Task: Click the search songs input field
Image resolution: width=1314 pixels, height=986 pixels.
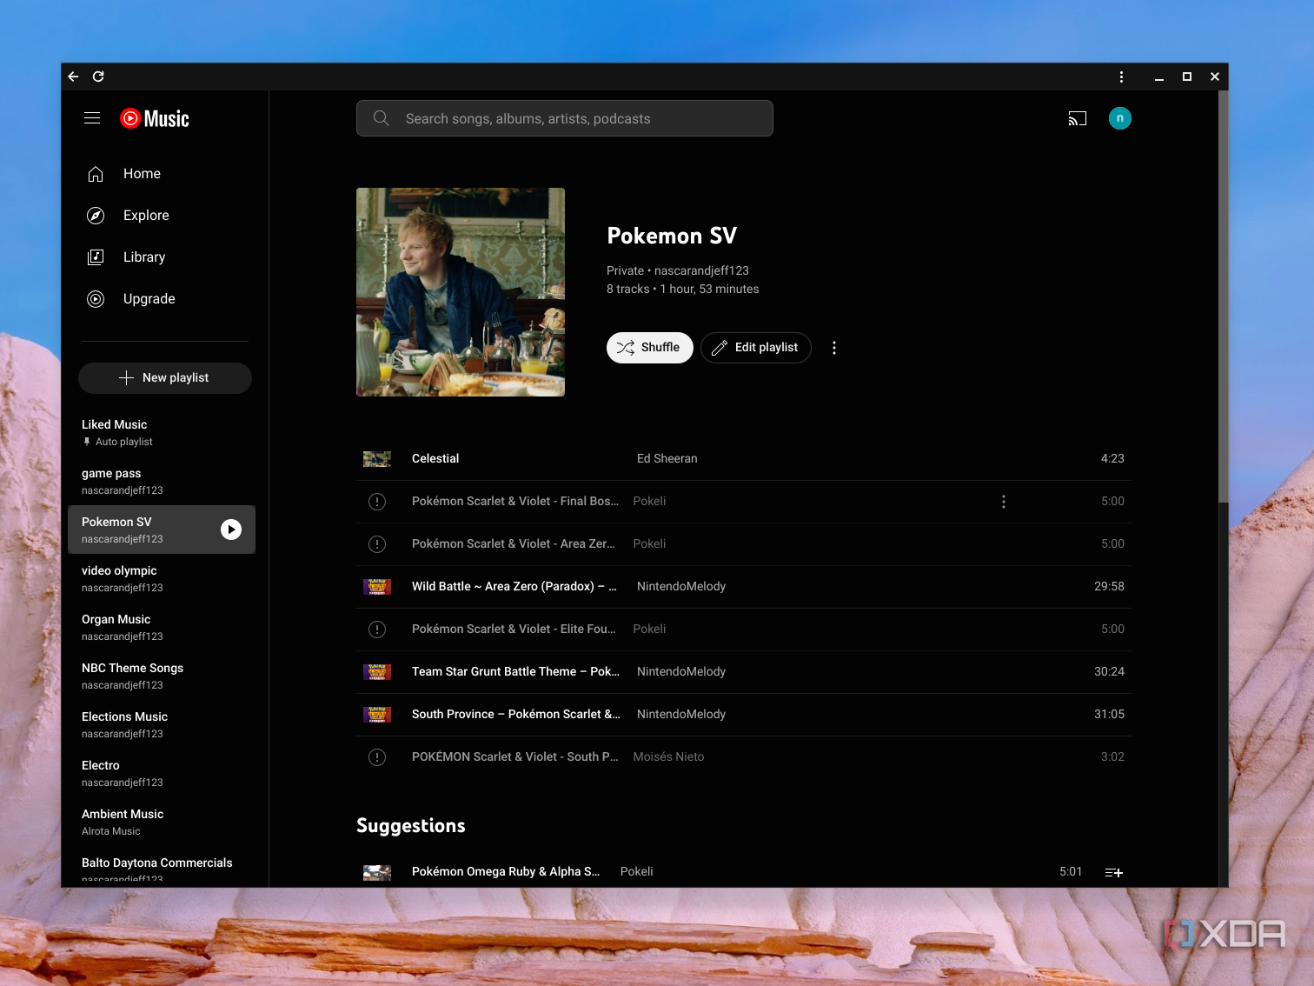Action: point(565,118)
